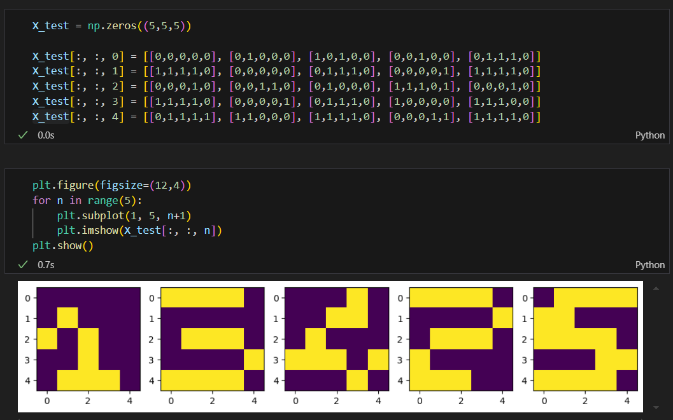
Task: Select the first subplot image
Action: click(89, 339)
